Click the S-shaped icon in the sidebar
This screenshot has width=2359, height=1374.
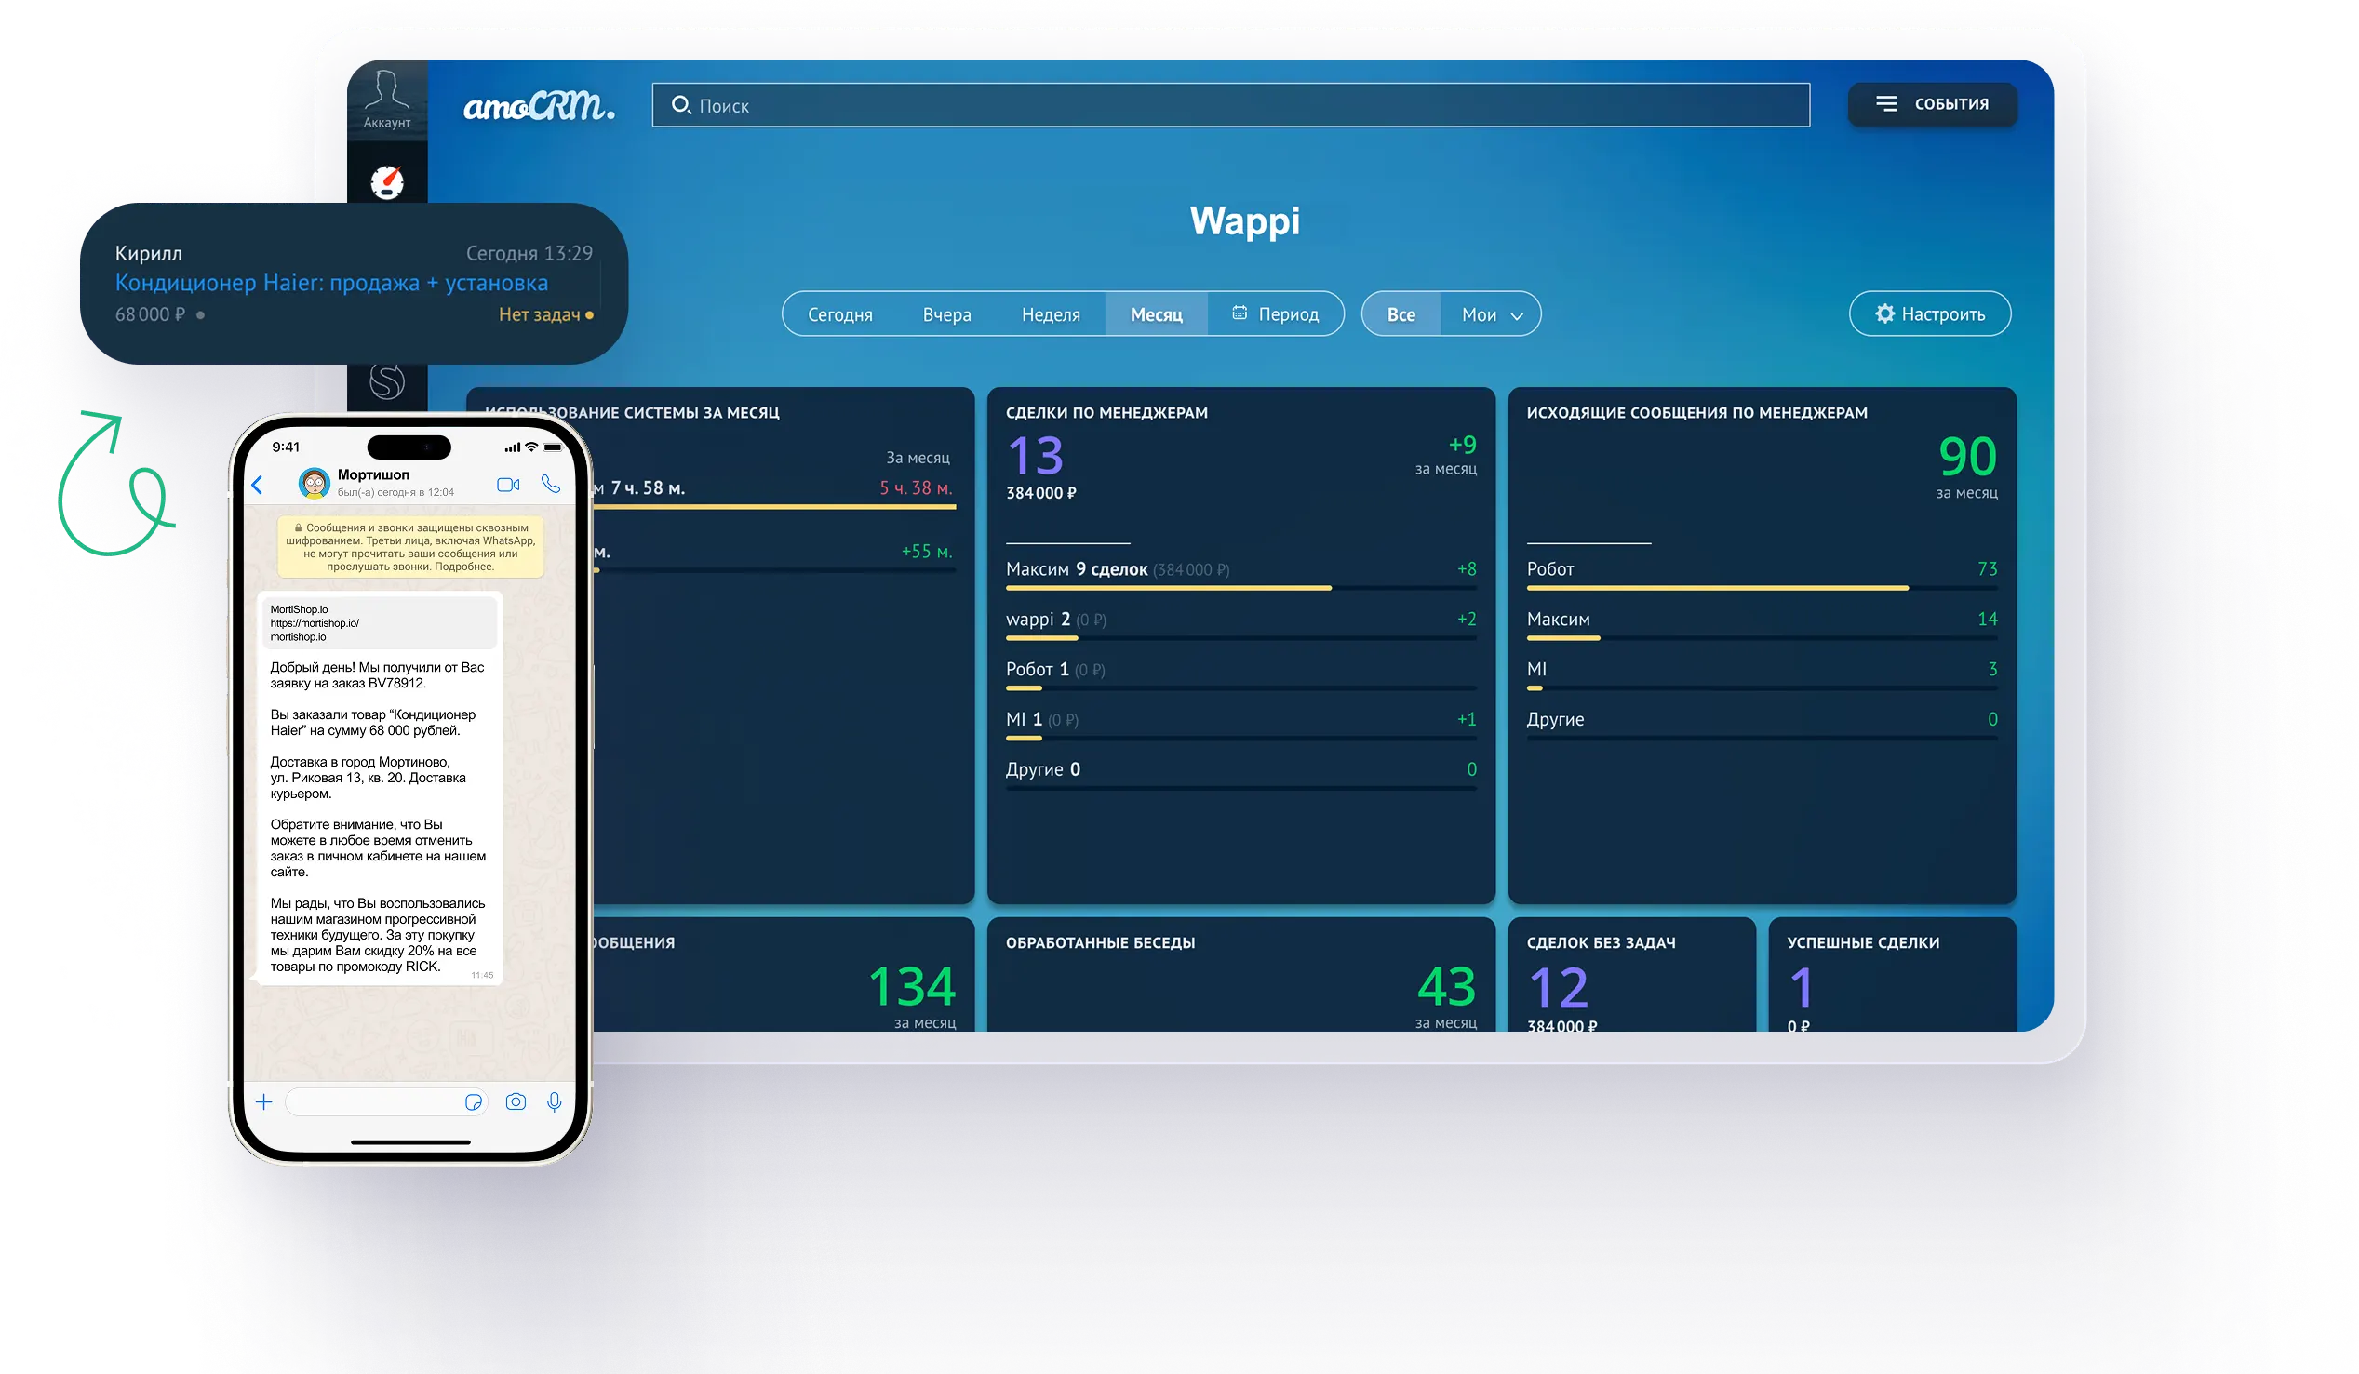click(x=386, y=380)
